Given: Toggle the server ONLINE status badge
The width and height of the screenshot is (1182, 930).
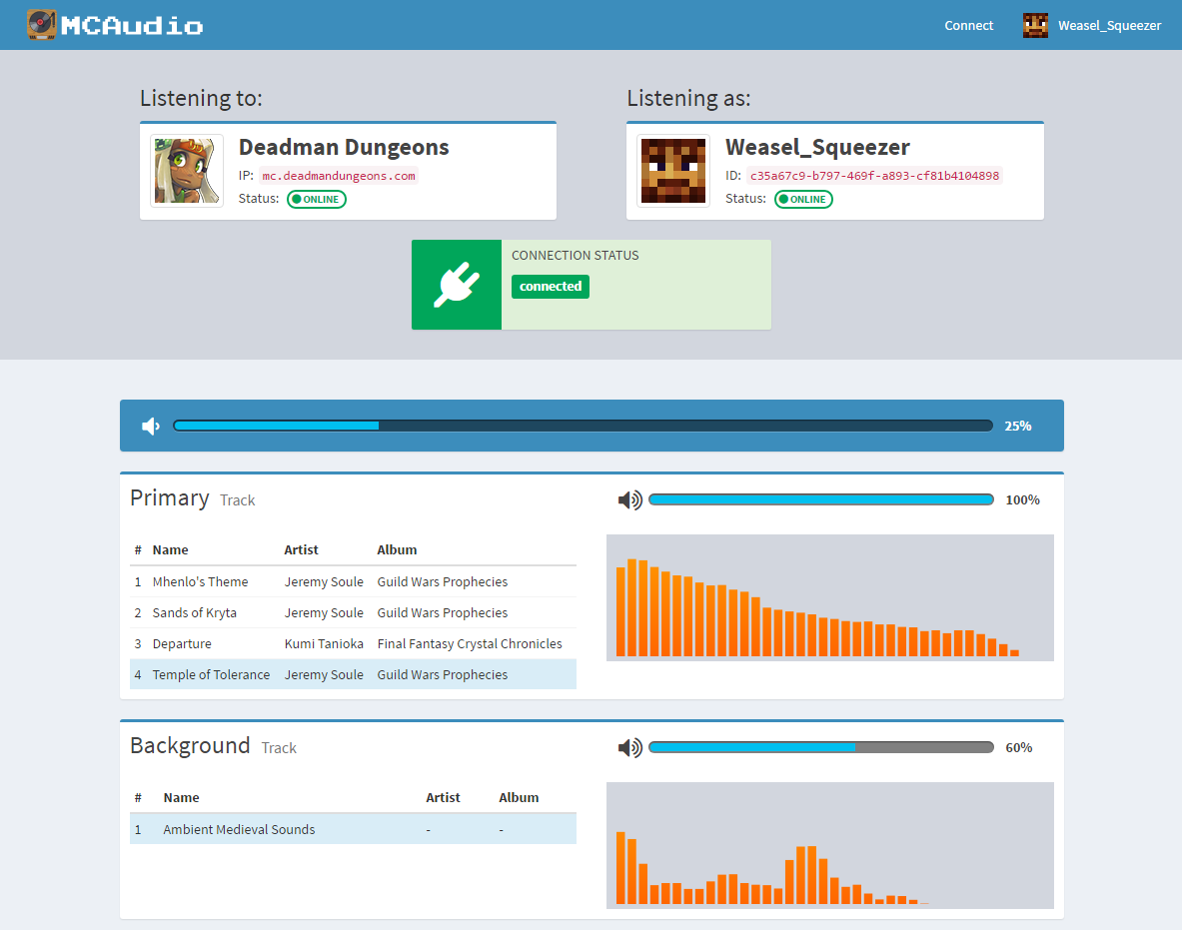Looking at the screenshot, I should coord(316,199).
